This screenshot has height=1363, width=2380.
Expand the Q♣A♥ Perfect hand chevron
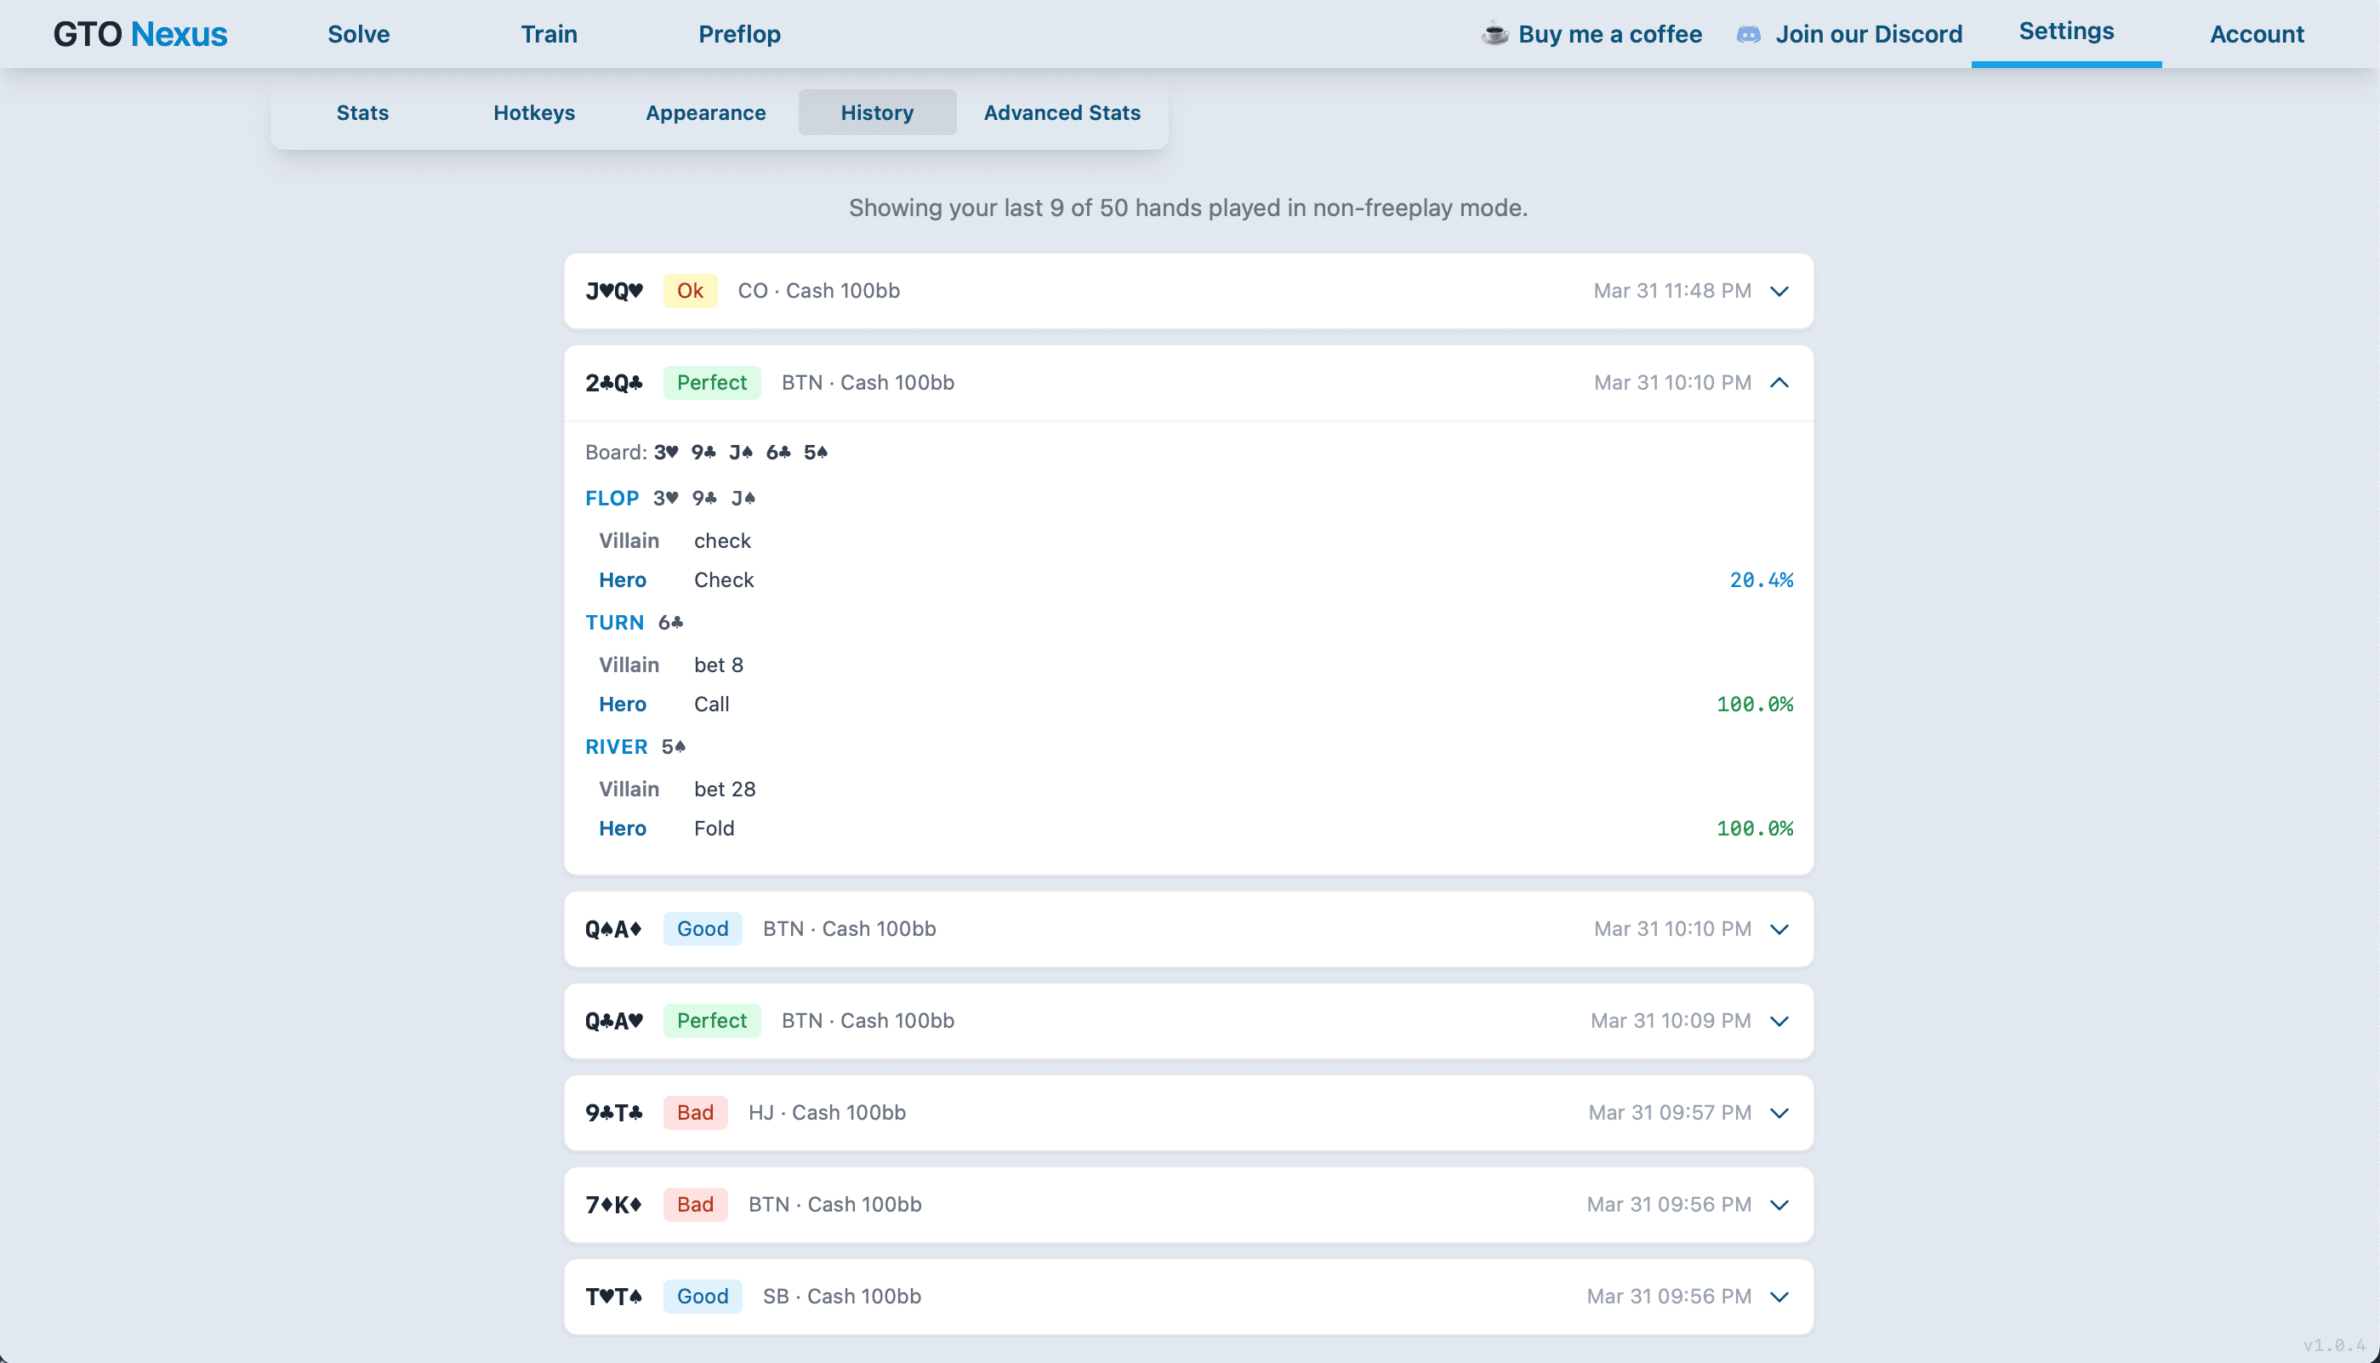point(1779,1020)
